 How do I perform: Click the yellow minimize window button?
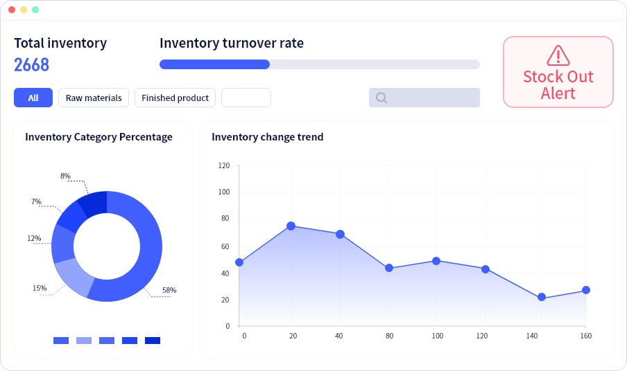24,10
